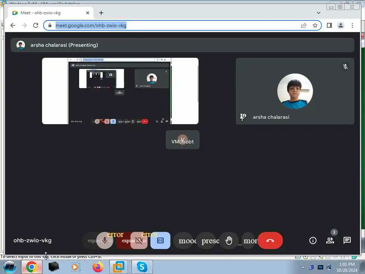The width and height of the screenshot is (365, 274).
Task: Click pin icon on arsha chalarasi tile
Action: [x=243, y=117]
